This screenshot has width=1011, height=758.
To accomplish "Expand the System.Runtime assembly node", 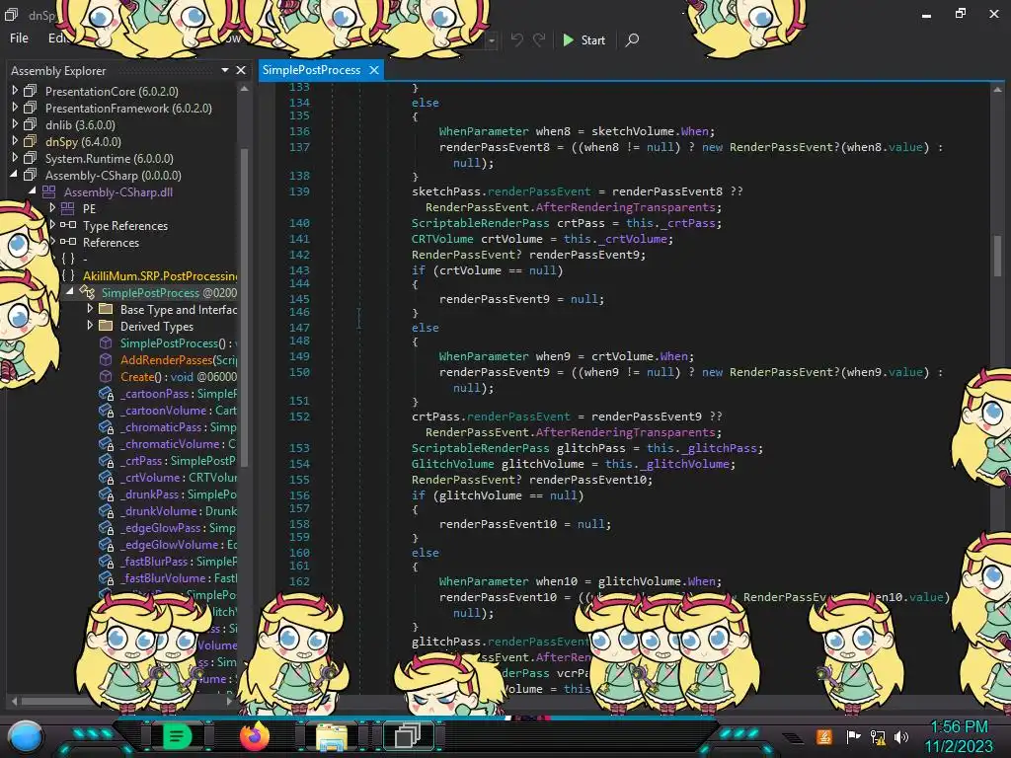I will 14,158.
